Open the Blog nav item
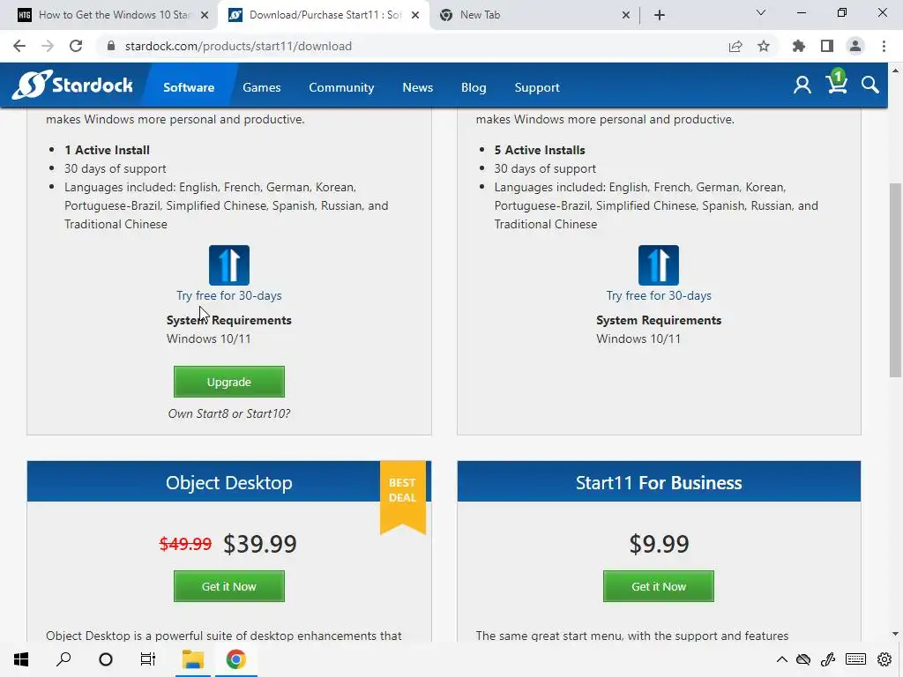The width and height of the screenshot is (903, 677). (474, 87)
